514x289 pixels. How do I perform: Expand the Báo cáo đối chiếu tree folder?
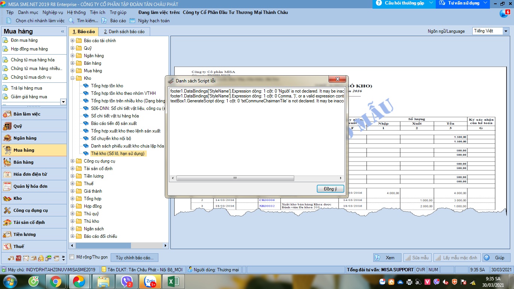click(73, 236)
